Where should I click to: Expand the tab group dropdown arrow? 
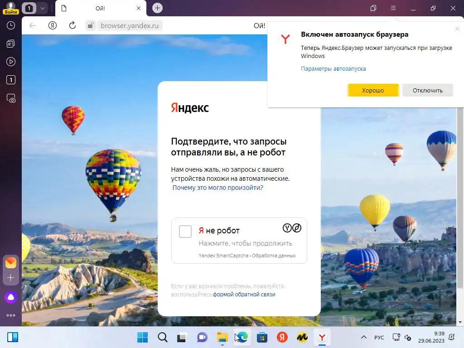tap(42, 8)
